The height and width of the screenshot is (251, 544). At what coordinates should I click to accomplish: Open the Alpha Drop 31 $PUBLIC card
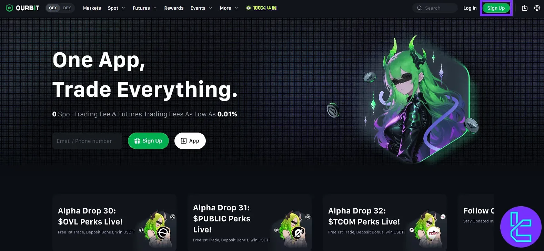pyautogui.click(x=250, y=222)
